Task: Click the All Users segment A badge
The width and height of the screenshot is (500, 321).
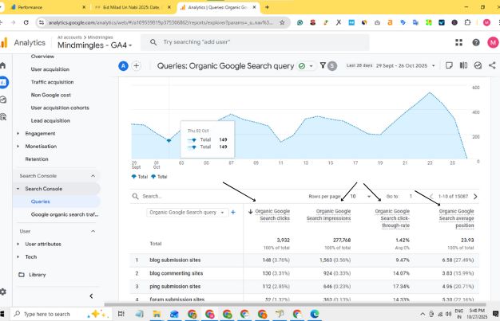Action: (124, 66)
